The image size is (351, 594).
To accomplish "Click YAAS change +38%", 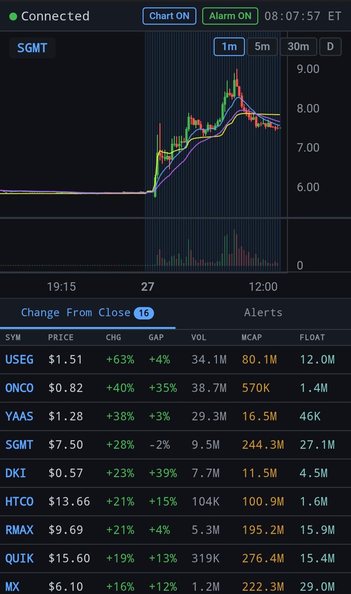I will pyautogui.click(x=120, y=416).
